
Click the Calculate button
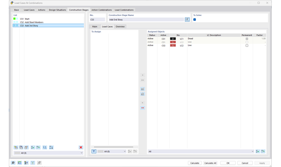(194, 163)
